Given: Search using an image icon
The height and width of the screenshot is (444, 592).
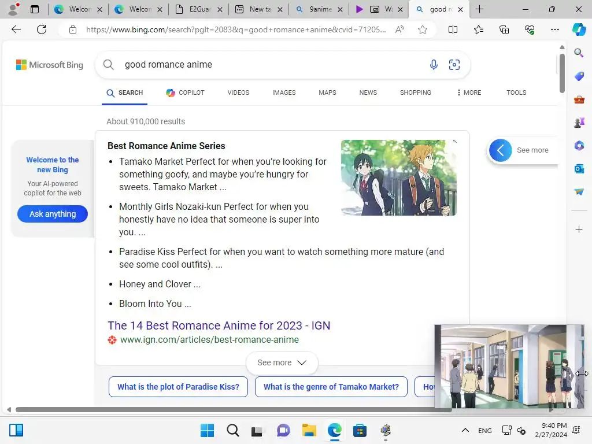Looking at the screenshot, I should [454, 65].
